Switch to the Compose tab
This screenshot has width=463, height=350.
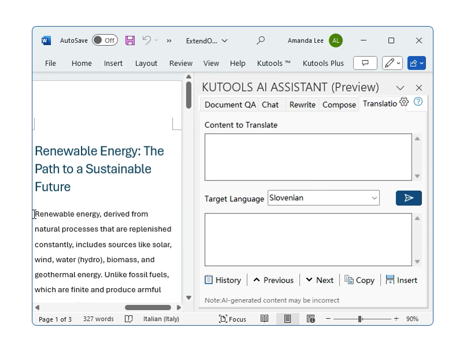(339, 105)
